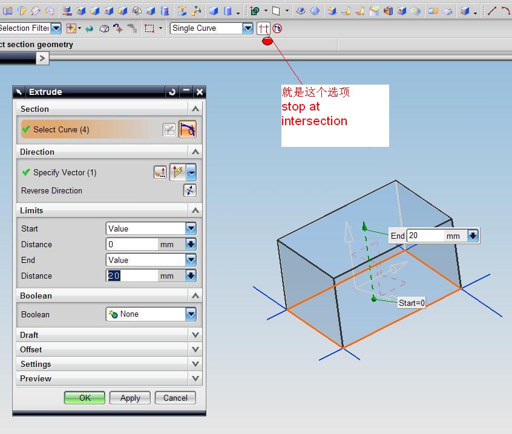Open the on-screen End value dropdown
Image resolution: width=512 pixels, height=434 pixels.
point(473,235)
